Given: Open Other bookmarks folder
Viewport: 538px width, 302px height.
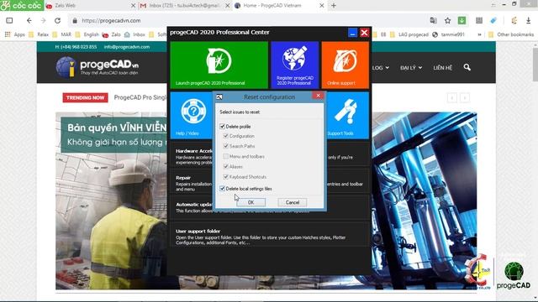Looking at the screenshot, I should point(511,34).
